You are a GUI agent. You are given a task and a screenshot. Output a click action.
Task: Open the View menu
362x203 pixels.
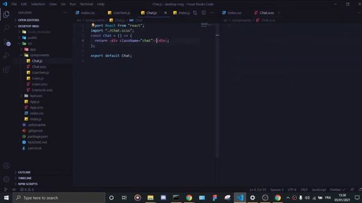pyautogui.click(x=53, y=4)
